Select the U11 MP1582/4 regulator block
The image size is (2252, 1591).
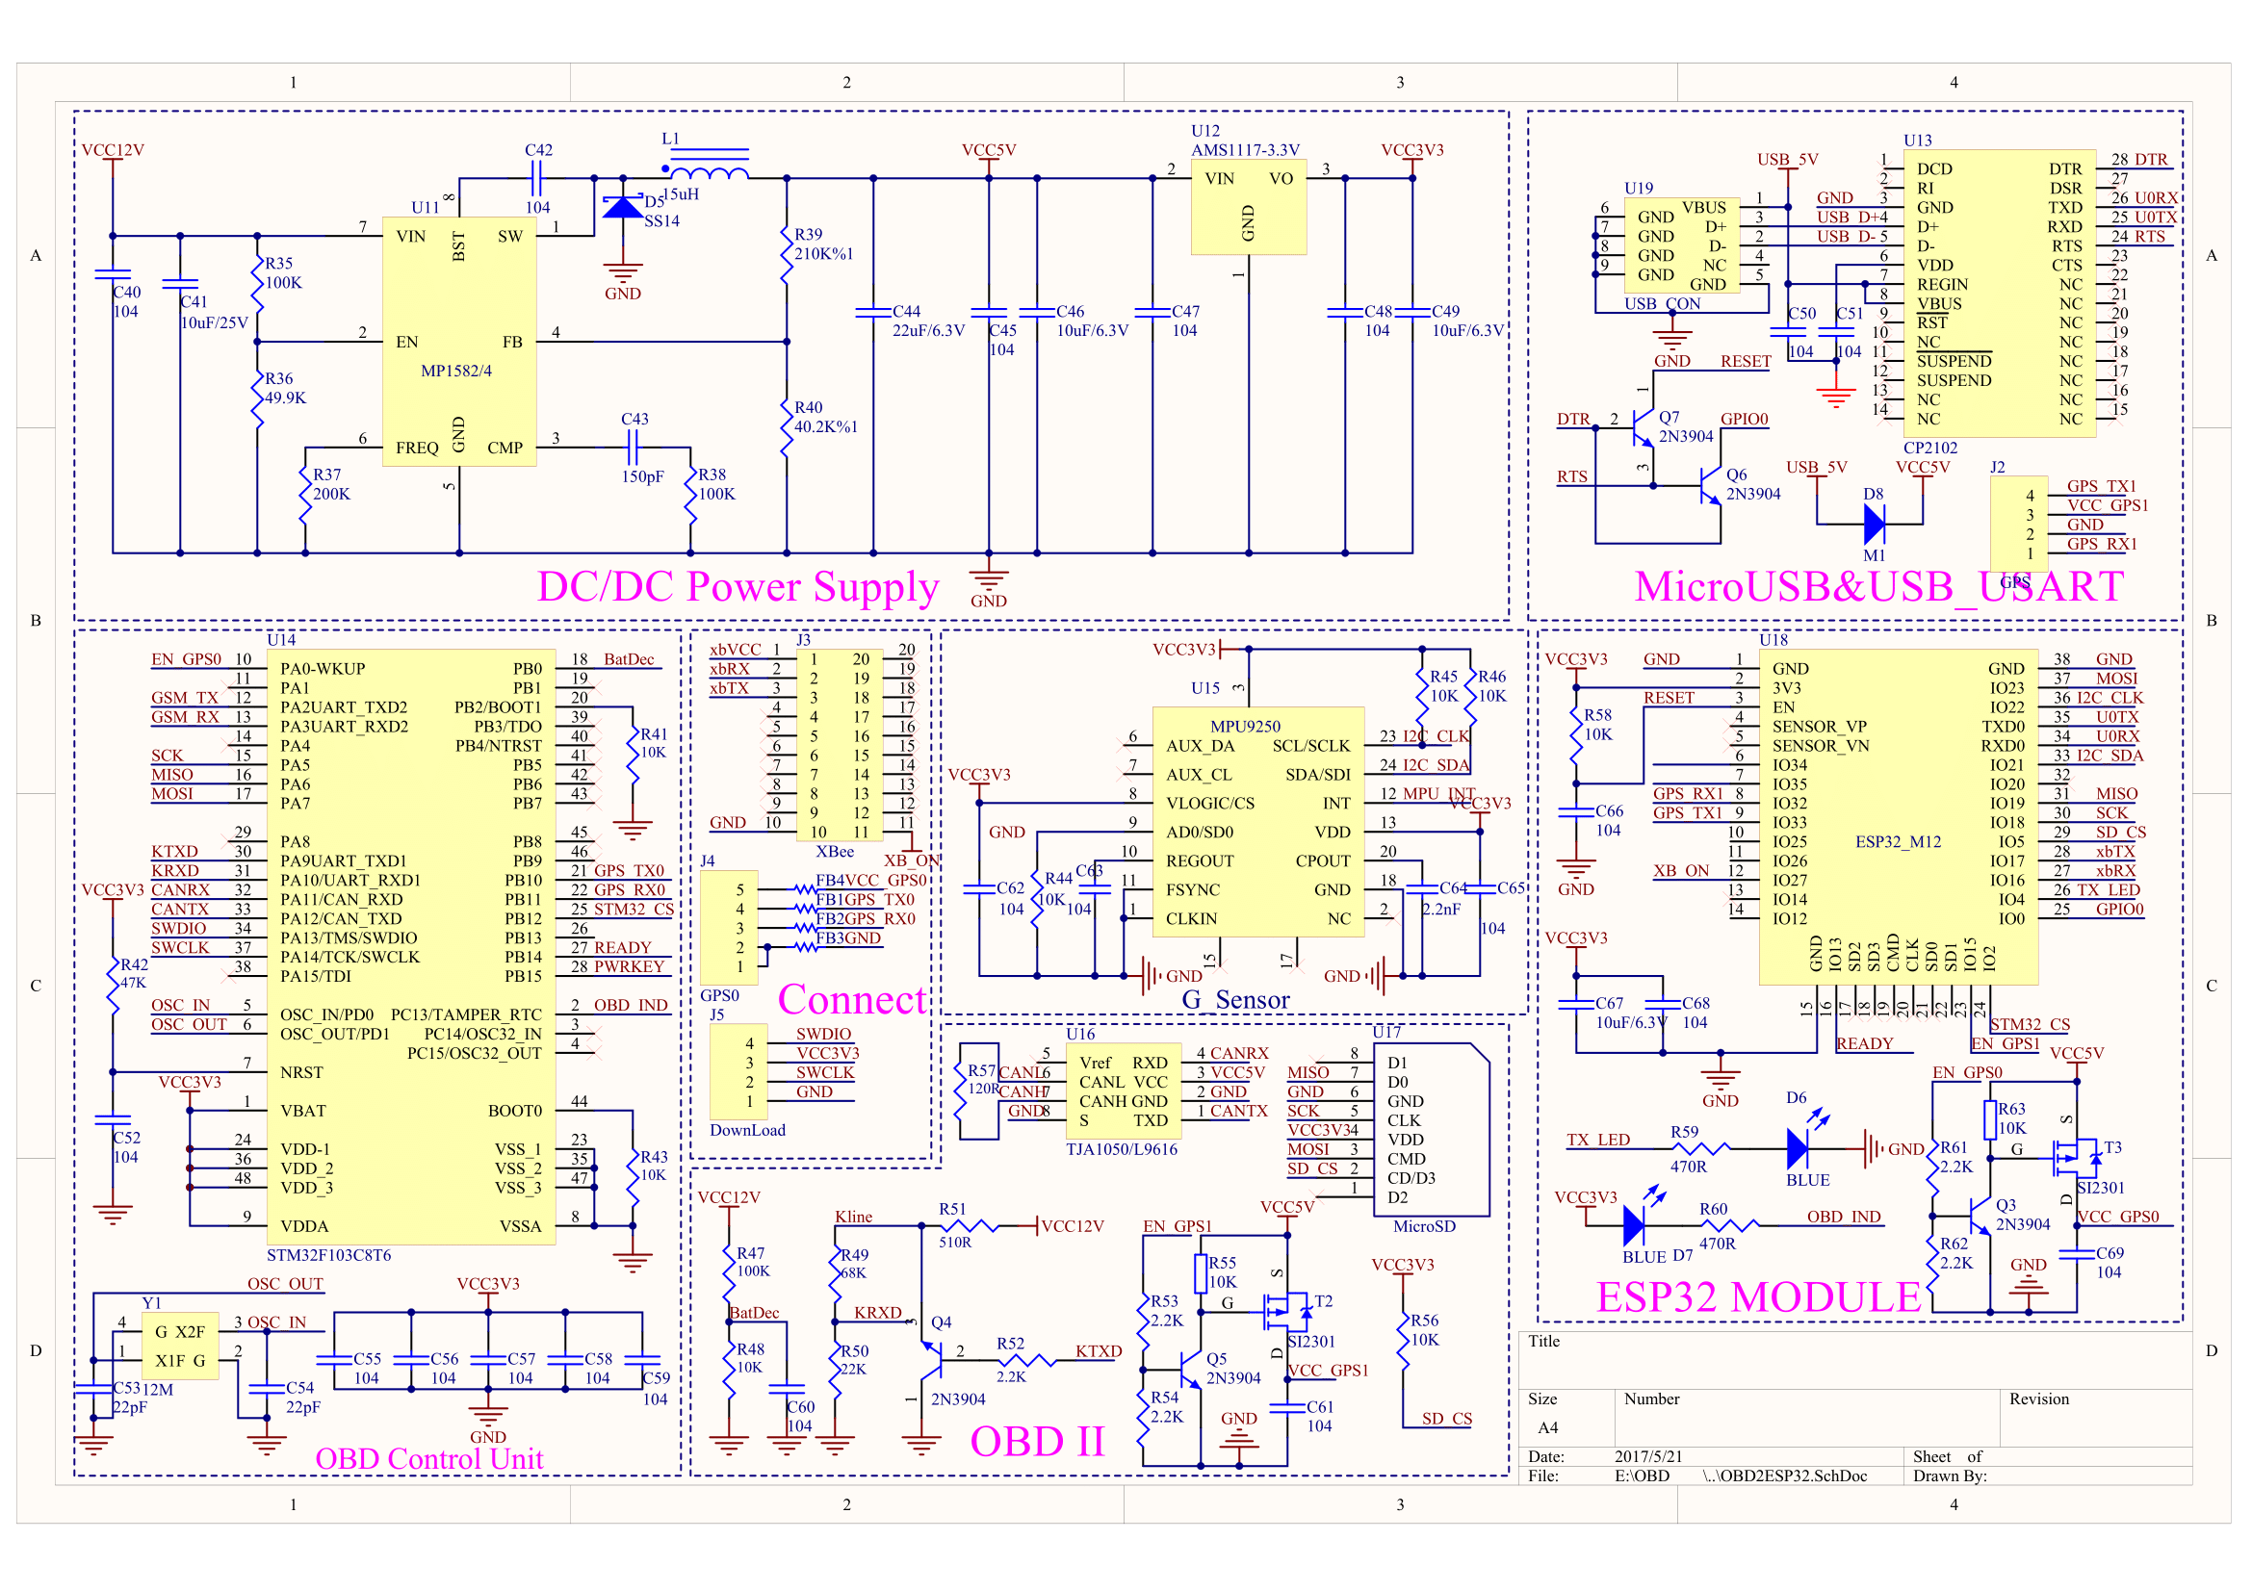pos(458,341)
